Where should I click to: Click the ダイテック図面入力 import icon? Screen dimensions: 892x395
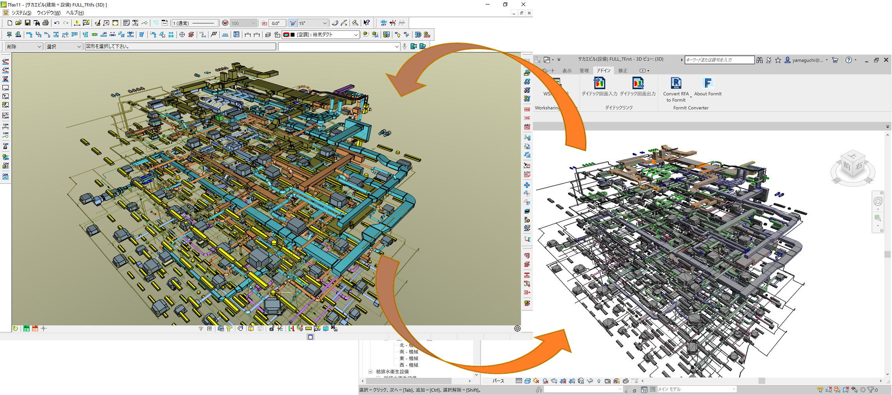[599, 83]
